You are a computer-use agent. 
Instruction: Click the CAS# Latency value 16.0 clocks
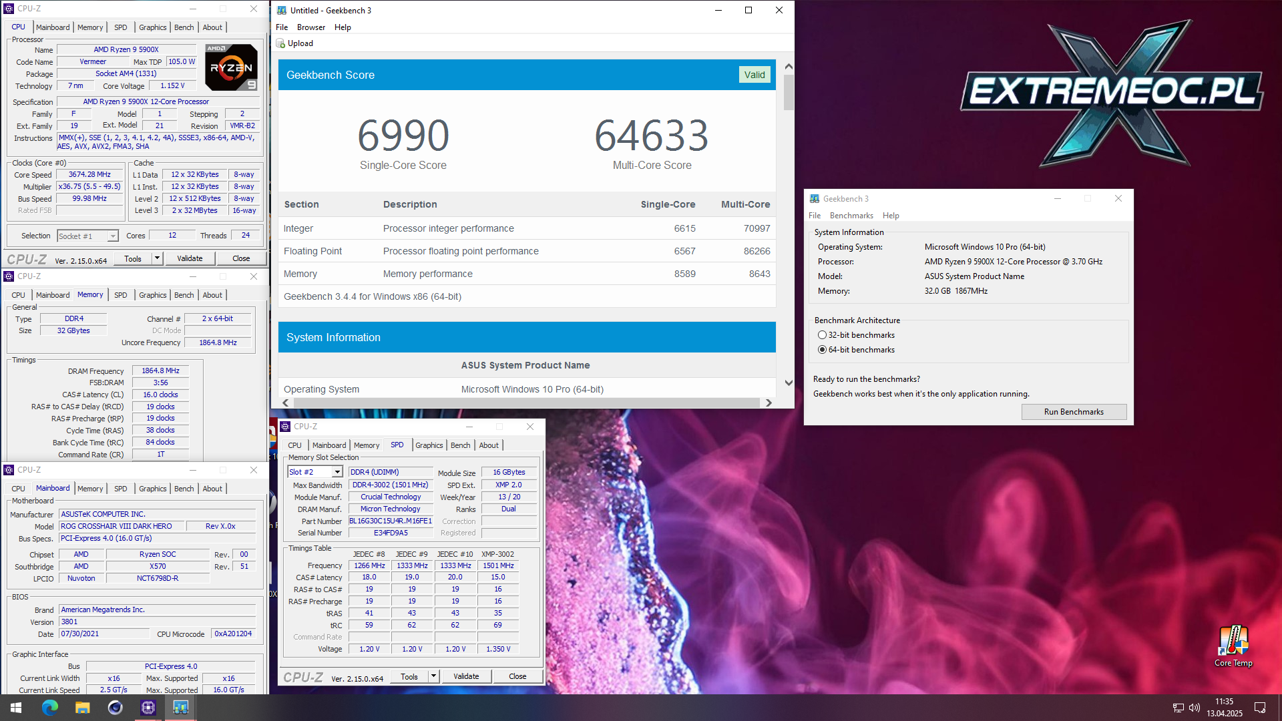point(160,395)
